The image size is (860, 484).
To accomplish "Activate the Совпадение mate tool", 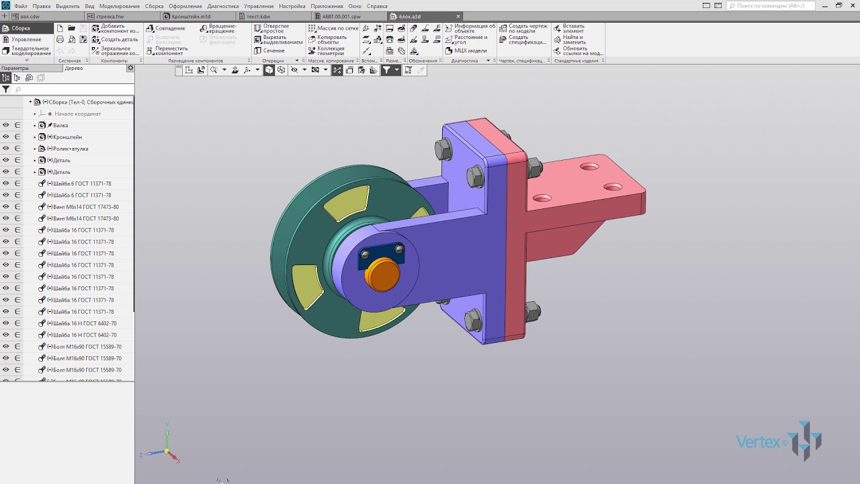I will point(165,28).
